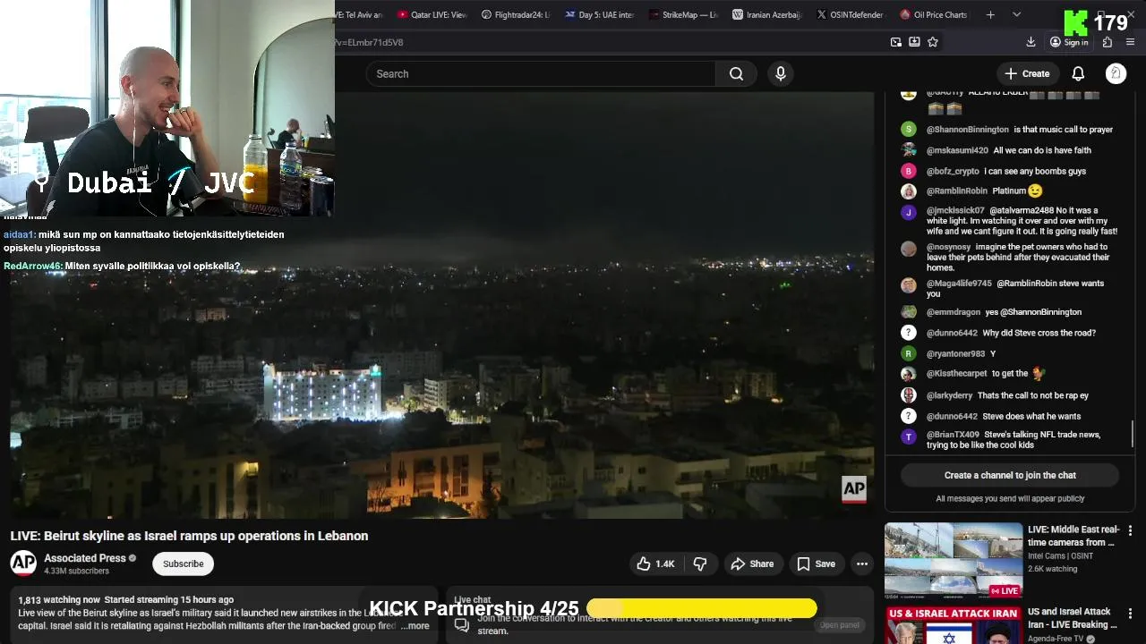Open browser extensions puzzle icon

1108,42
